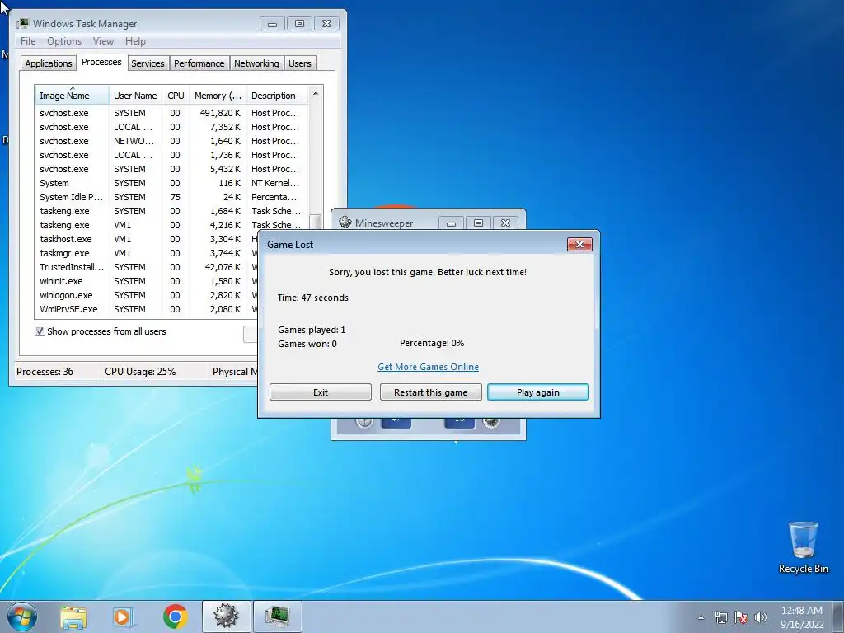The height and width of the screenshot is (633, 844).
Task: Open the Recycle Bin desktop icon
Action: tap(803, 547)
